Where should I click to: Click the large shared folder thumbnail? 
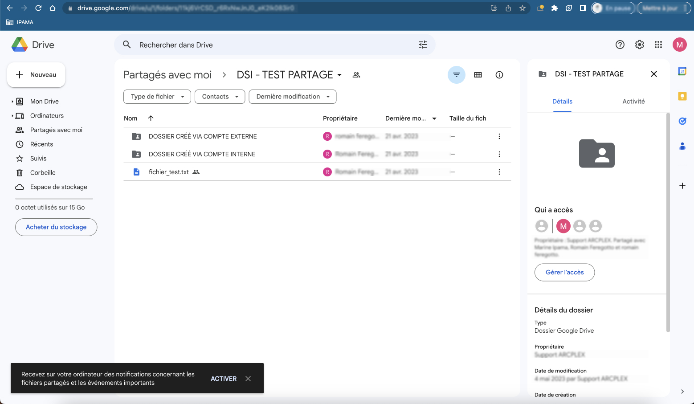[597, 153]
